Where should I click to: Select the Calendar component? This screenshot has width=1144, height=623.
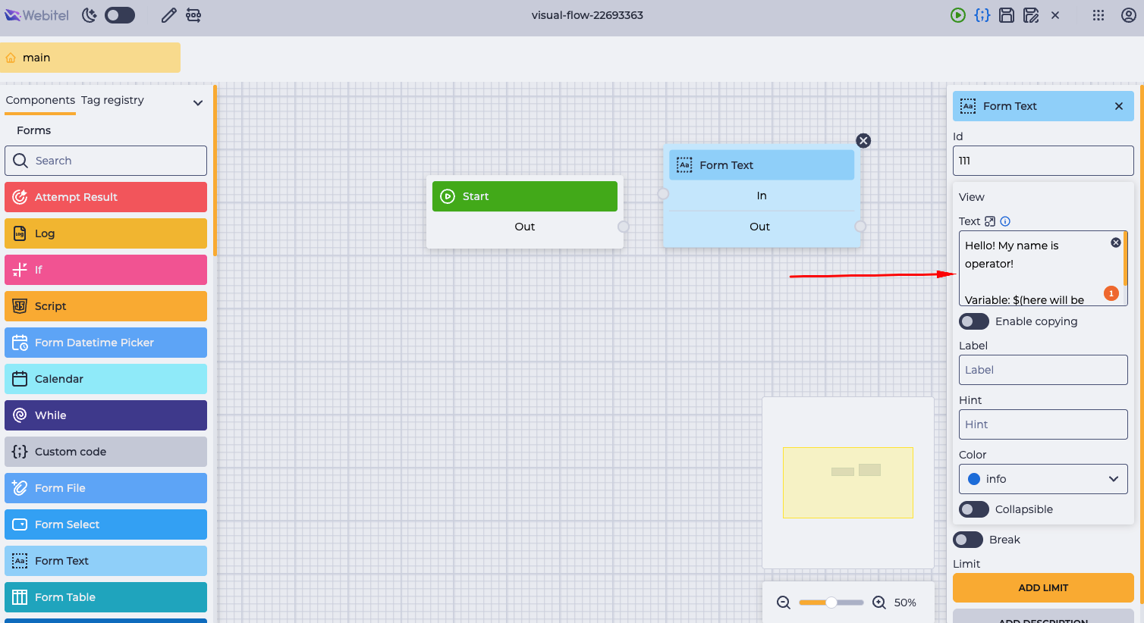pyautogui.click(x=105, y=379)
